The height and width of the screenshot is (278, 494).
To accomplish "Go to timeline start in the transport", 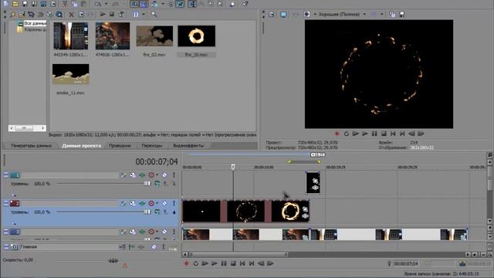I will [x=242, y=263].
